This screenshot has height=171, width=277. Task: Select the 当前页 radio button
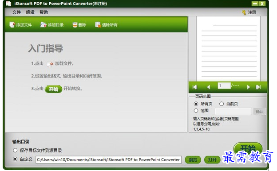pyautogui.click(x=222, y=104)
